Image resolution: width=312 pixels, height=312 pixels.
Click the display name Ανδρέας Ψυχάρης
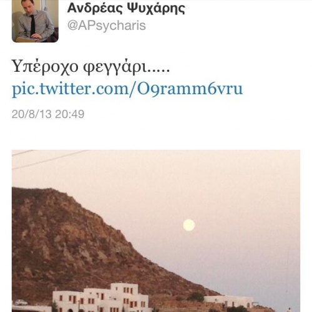[x=126, y=8]
